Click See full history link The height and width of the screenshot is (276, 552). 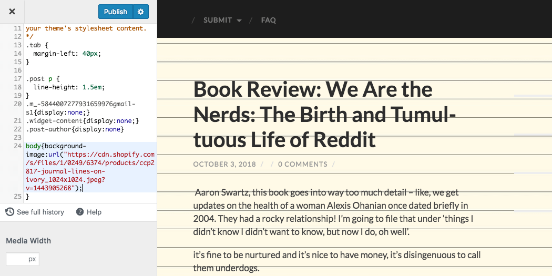[40, 212]
